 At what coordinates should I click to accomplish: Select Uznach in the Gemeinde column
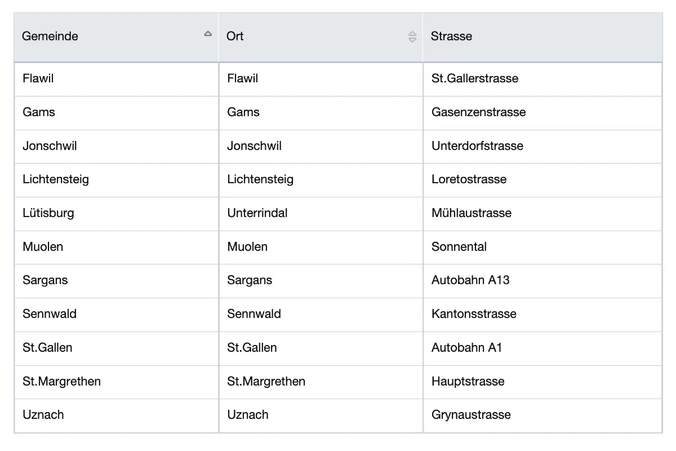coord(116,415)
